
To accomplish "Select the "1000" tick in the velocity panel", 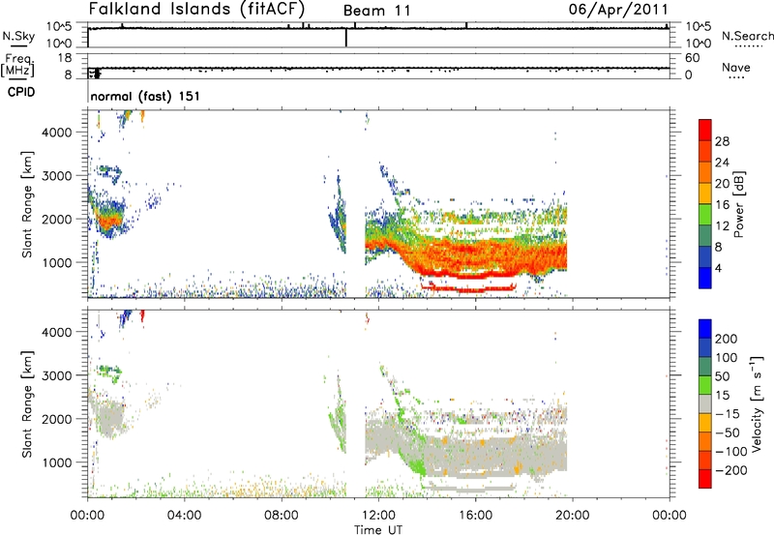I will pos(57,462).
